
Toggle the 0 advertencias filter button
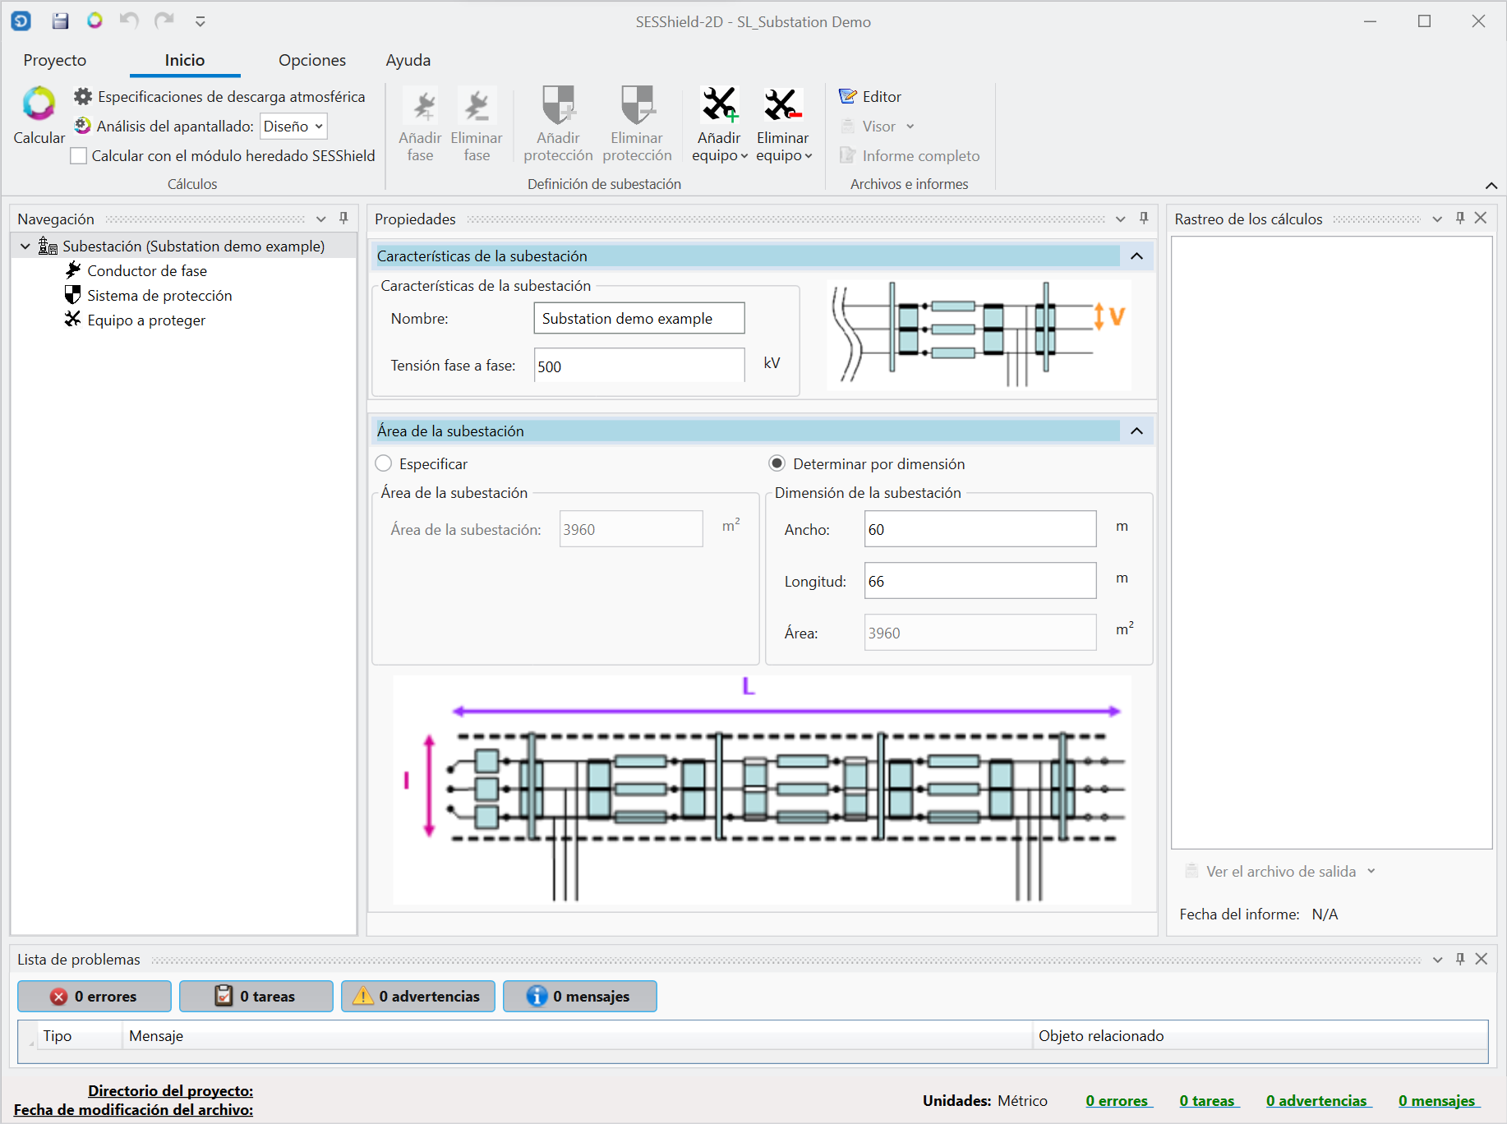pyautogui.click(x=418, y=996)
